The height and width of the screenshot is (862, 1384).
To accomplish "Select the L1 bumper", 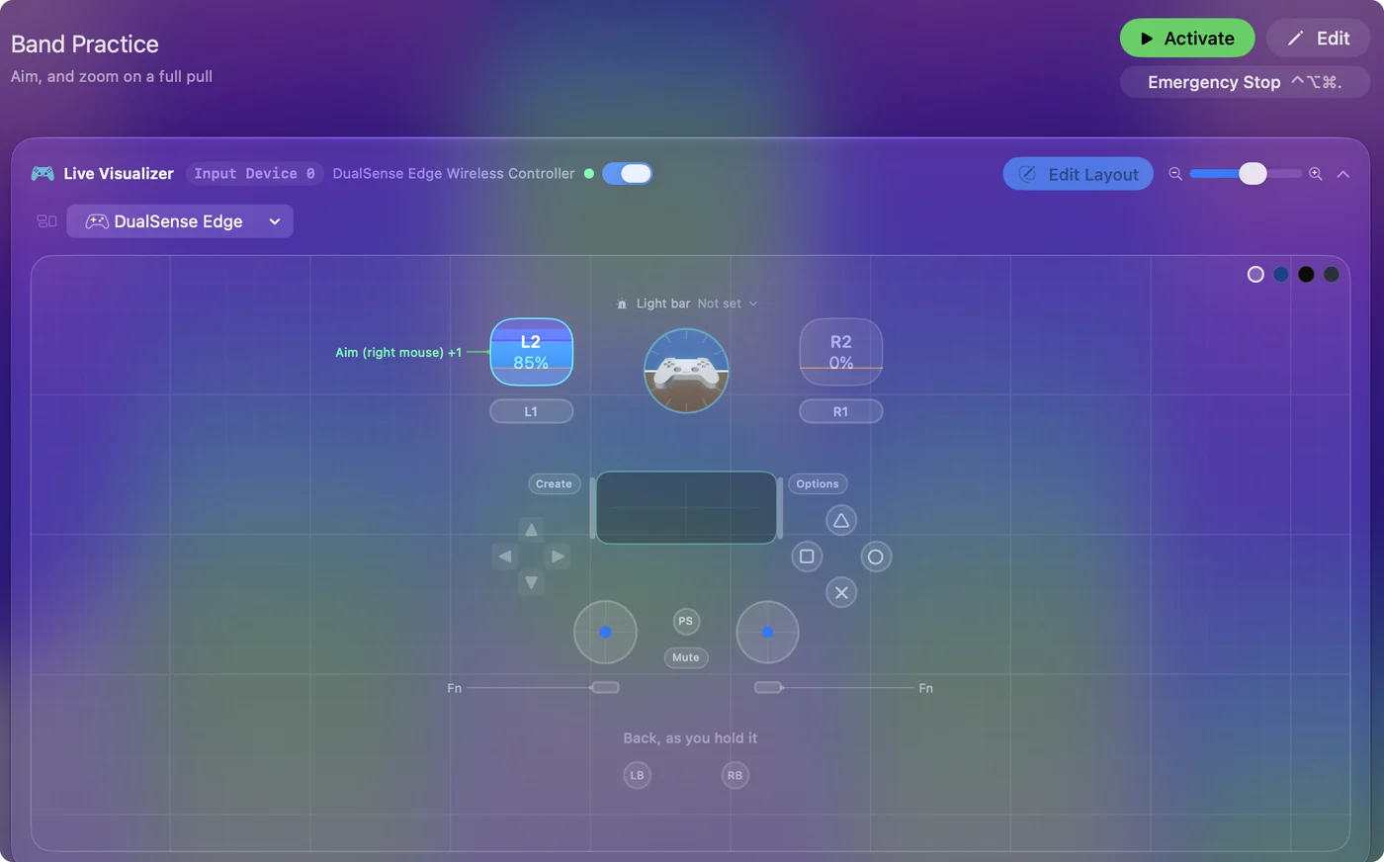I will click(x=532, y=411).
